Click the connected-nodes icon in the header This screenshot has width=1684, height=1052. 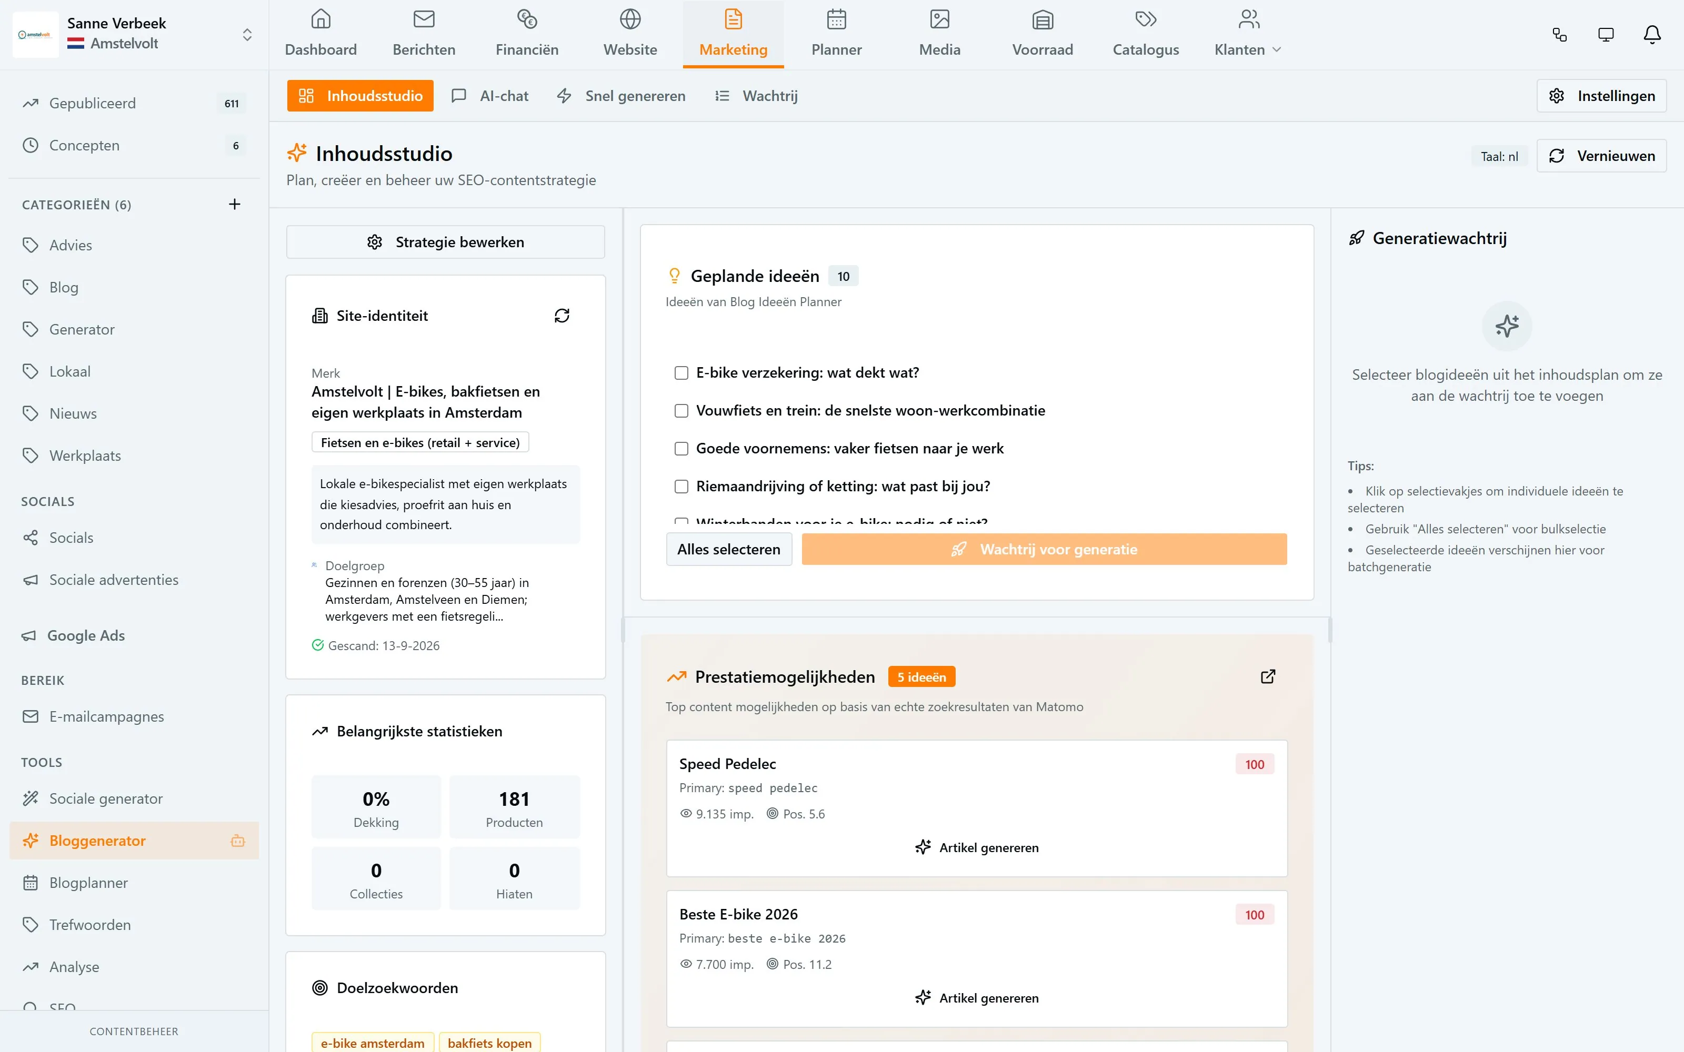coord(1559,35)
